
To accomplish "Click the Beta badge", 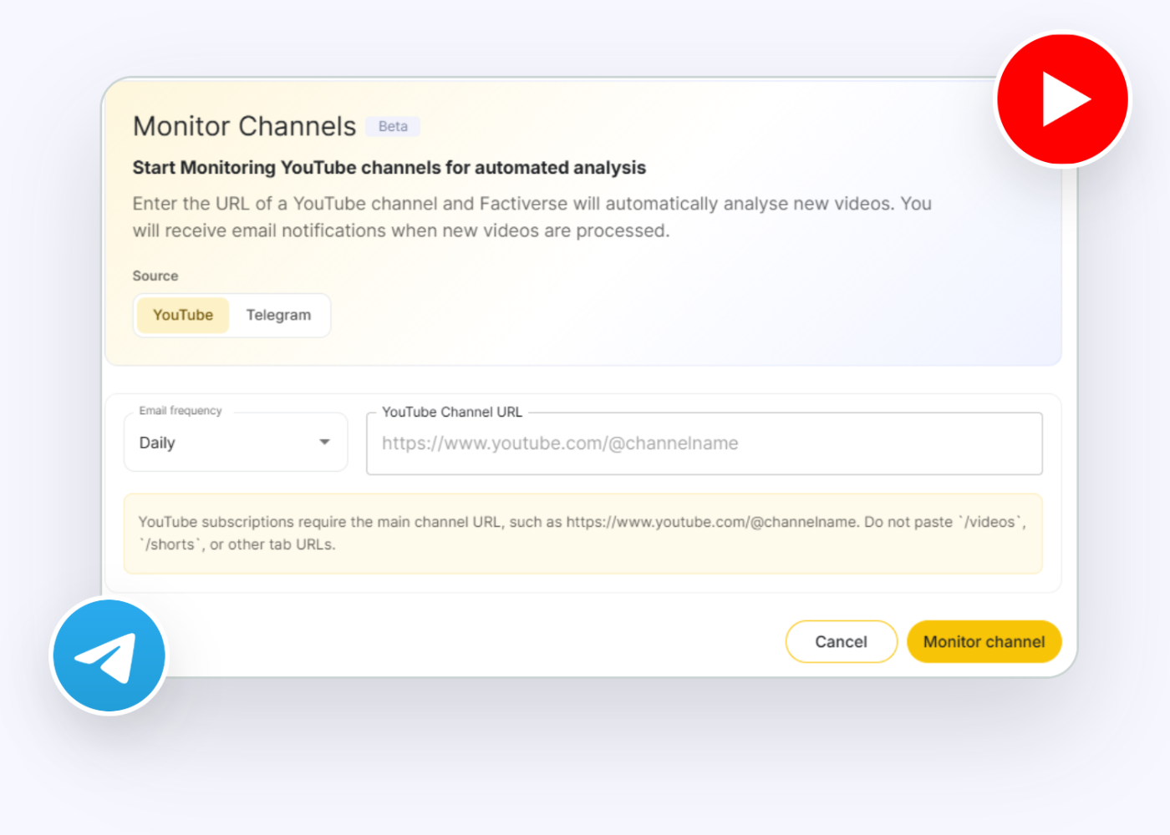I will 393,126.
